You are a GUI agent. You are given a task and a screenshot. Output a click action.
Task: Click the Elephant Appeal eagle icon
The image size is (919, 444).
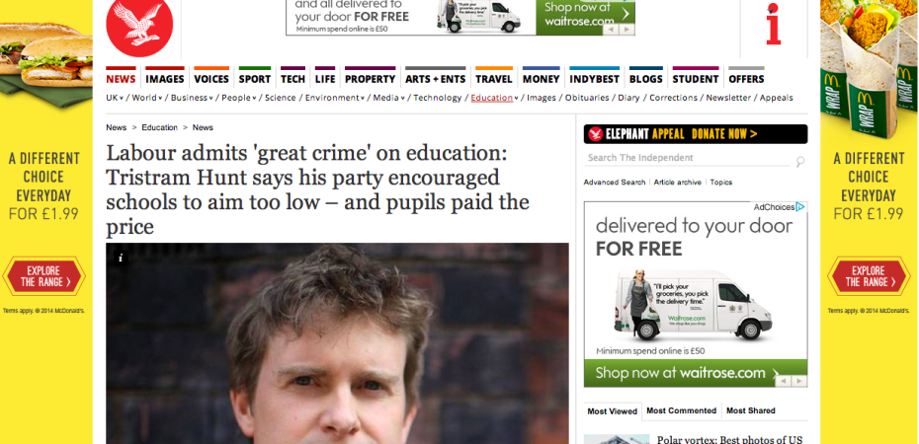tap(596, 134)
